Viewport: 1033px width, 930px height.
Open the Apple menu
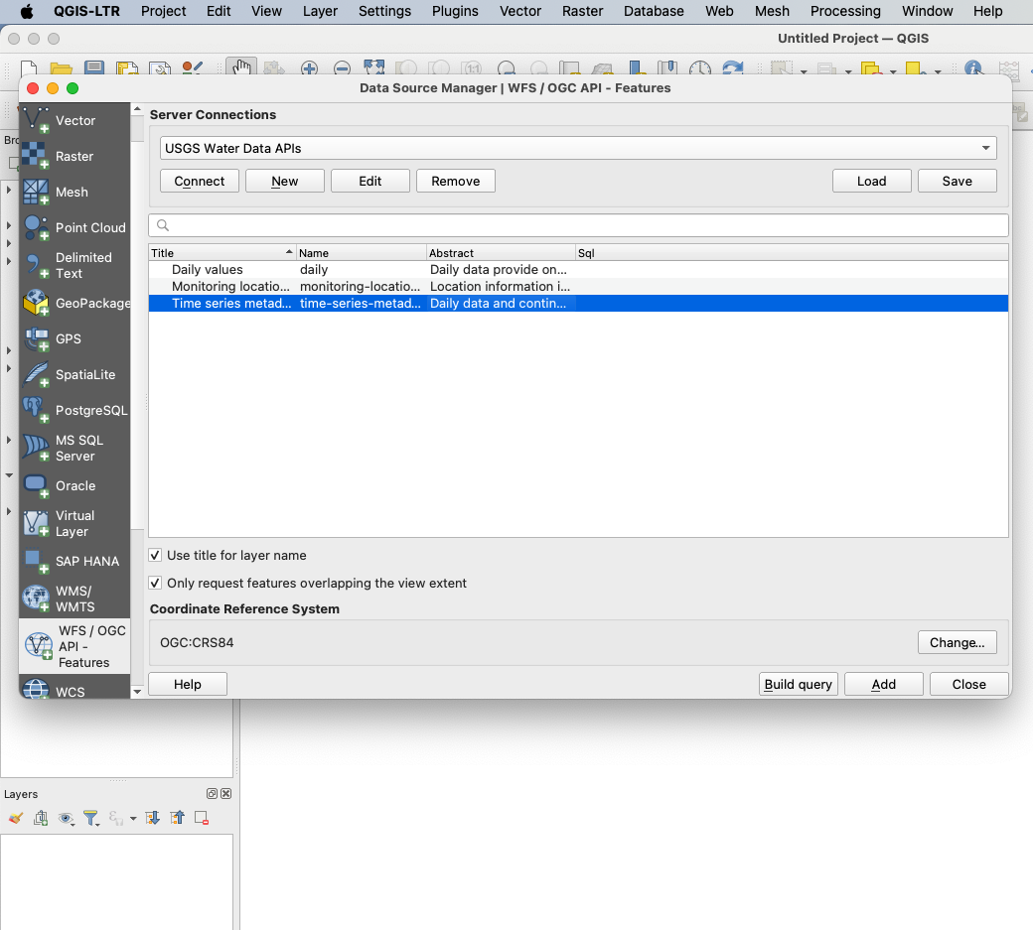click(27, 11)
